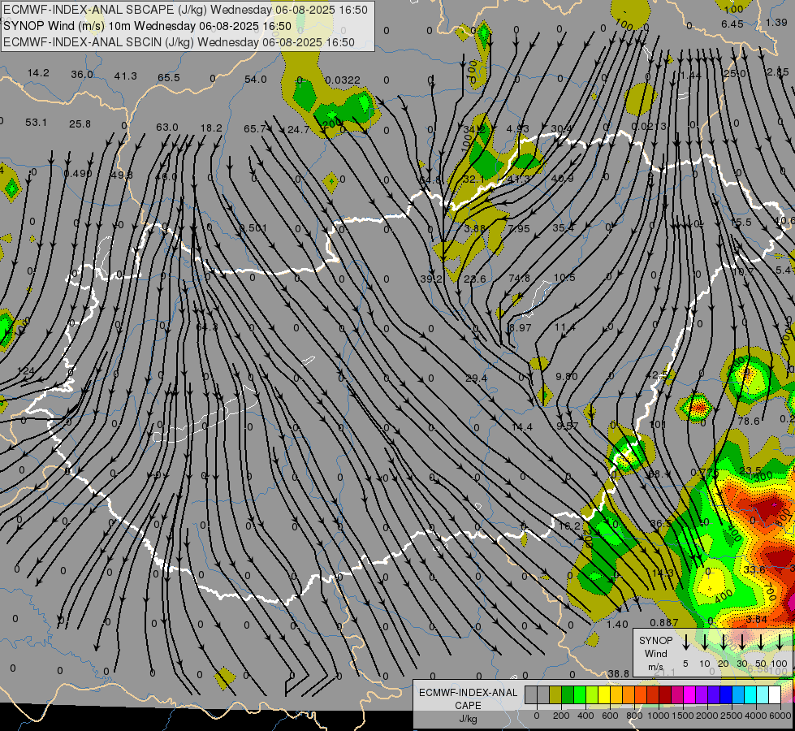Click the map value 14.2
The image size is (795, 731).
(38, 73)
